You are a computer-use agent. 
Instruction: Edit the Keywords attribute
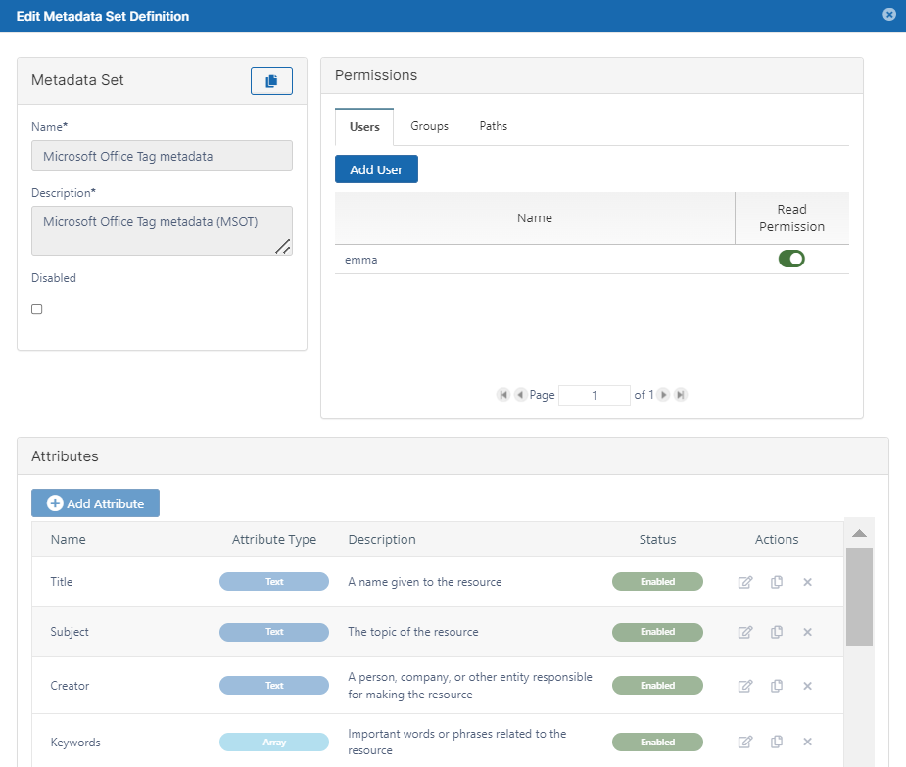pos(745,743)
